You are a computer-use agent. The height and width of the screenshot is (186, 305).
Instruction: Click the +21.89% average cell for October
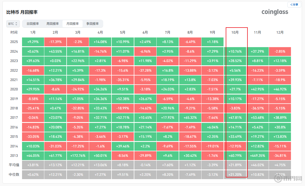click(x=235, y=165)
